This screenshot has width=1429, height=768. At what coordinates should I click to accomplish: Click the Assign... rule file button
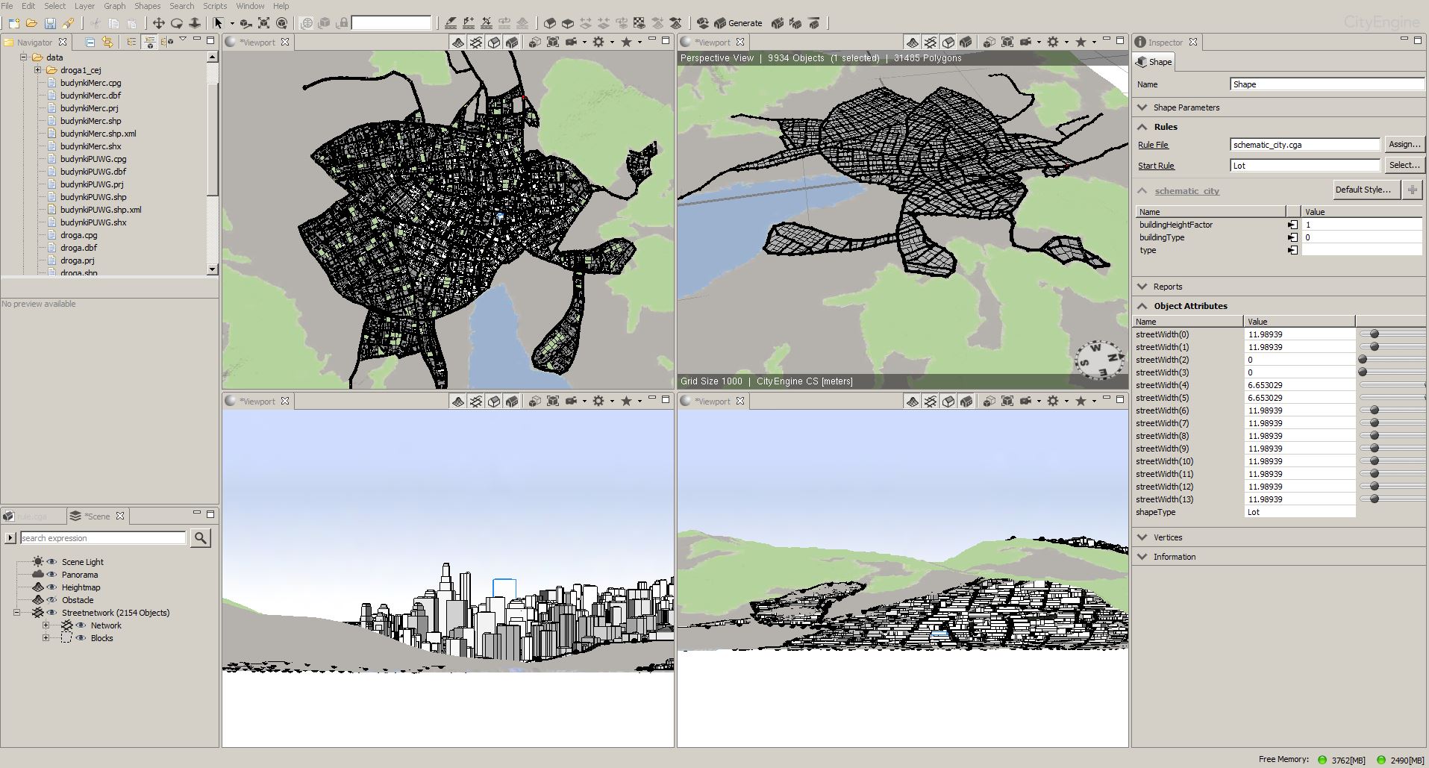pos(1404,144)
